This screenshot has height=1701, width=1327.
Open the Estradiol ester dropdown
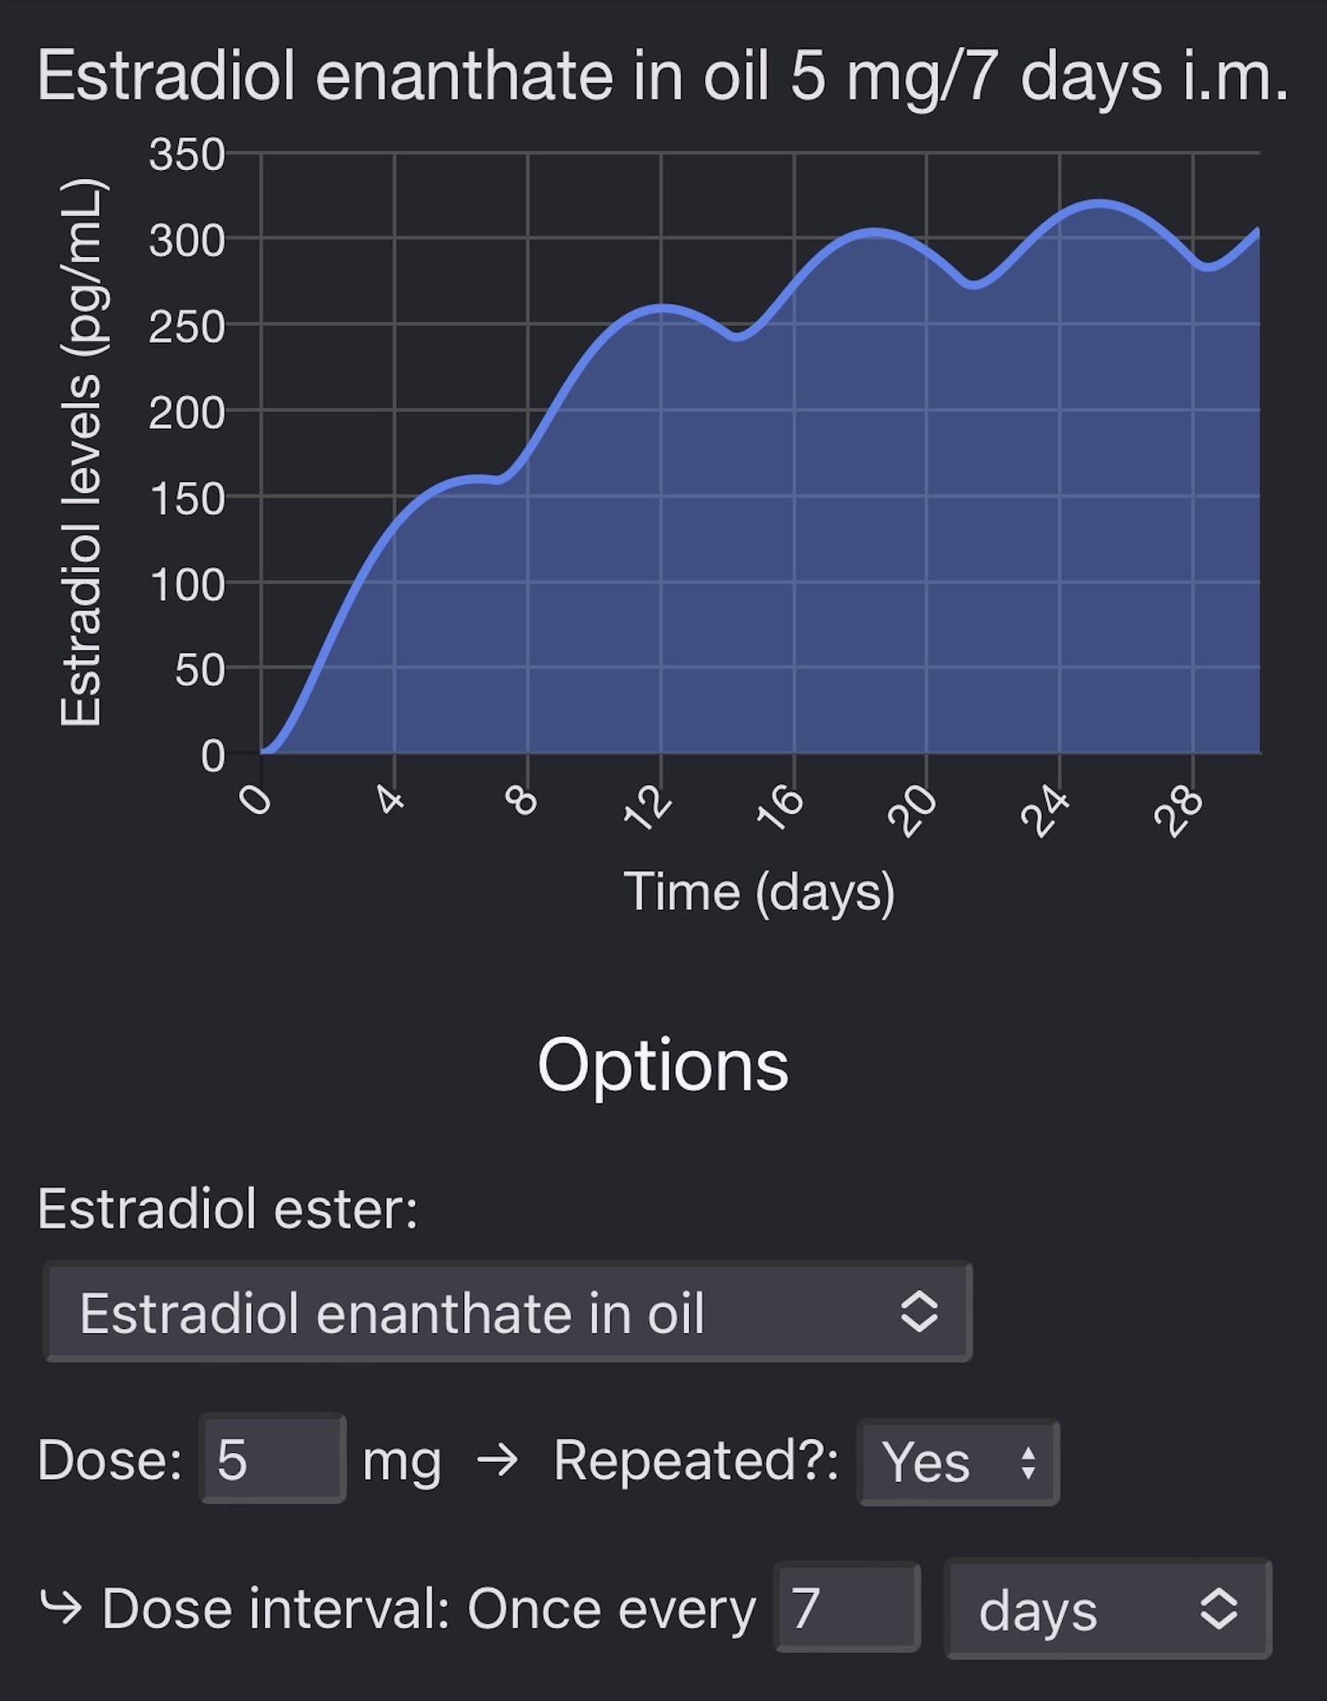click(508, 1311)
